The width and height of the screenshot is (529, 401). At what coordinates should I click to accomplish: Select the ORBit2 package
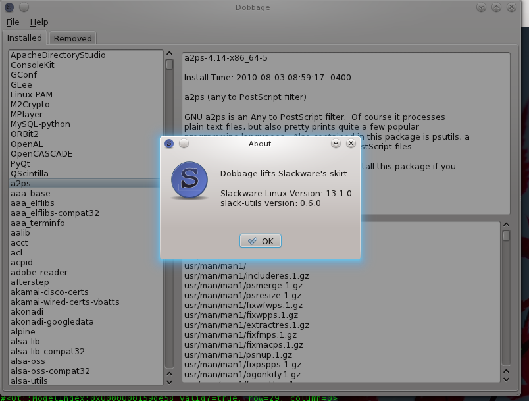point(86,134)
